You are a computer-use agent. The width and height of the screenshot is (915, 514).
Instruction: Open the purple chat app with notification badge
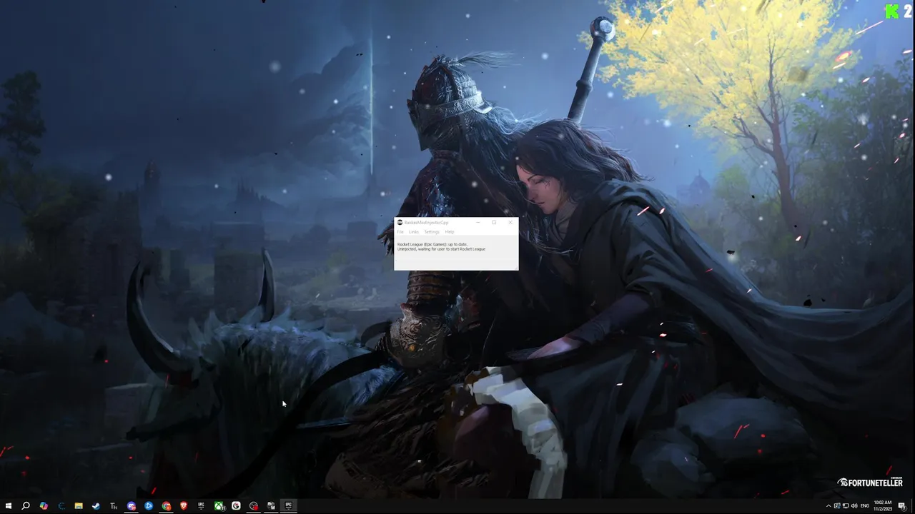tap(132, 506)
